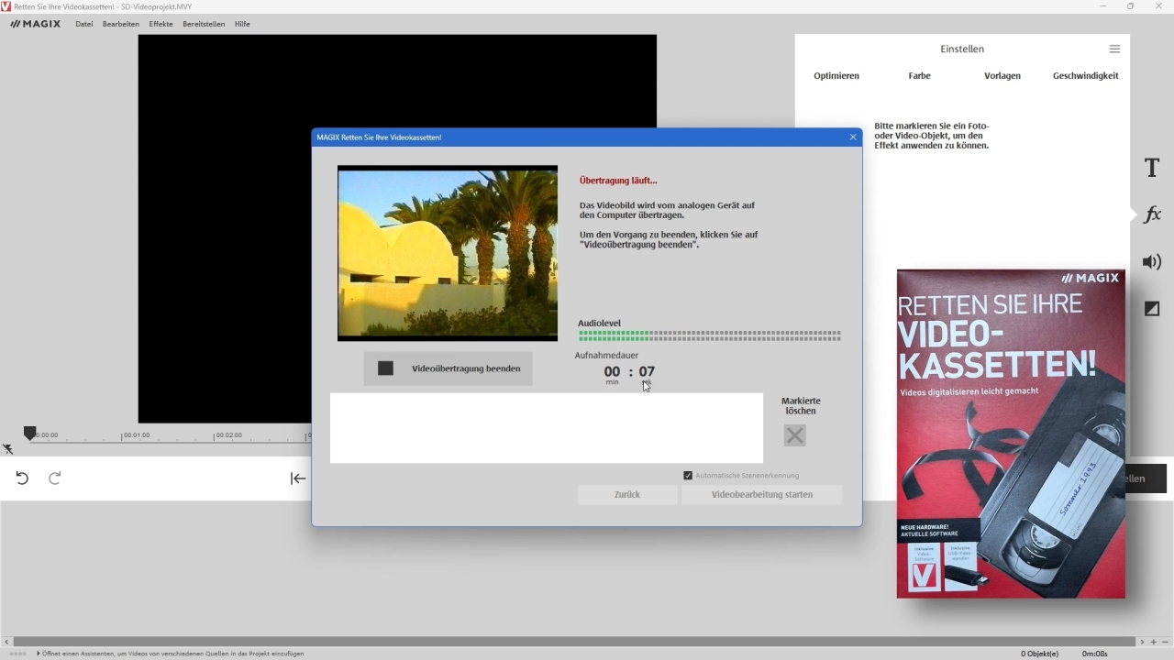Screen dimensions: 1174x660
Task: Click the timeline scroll-right arrow
Action: (1142, 642)
